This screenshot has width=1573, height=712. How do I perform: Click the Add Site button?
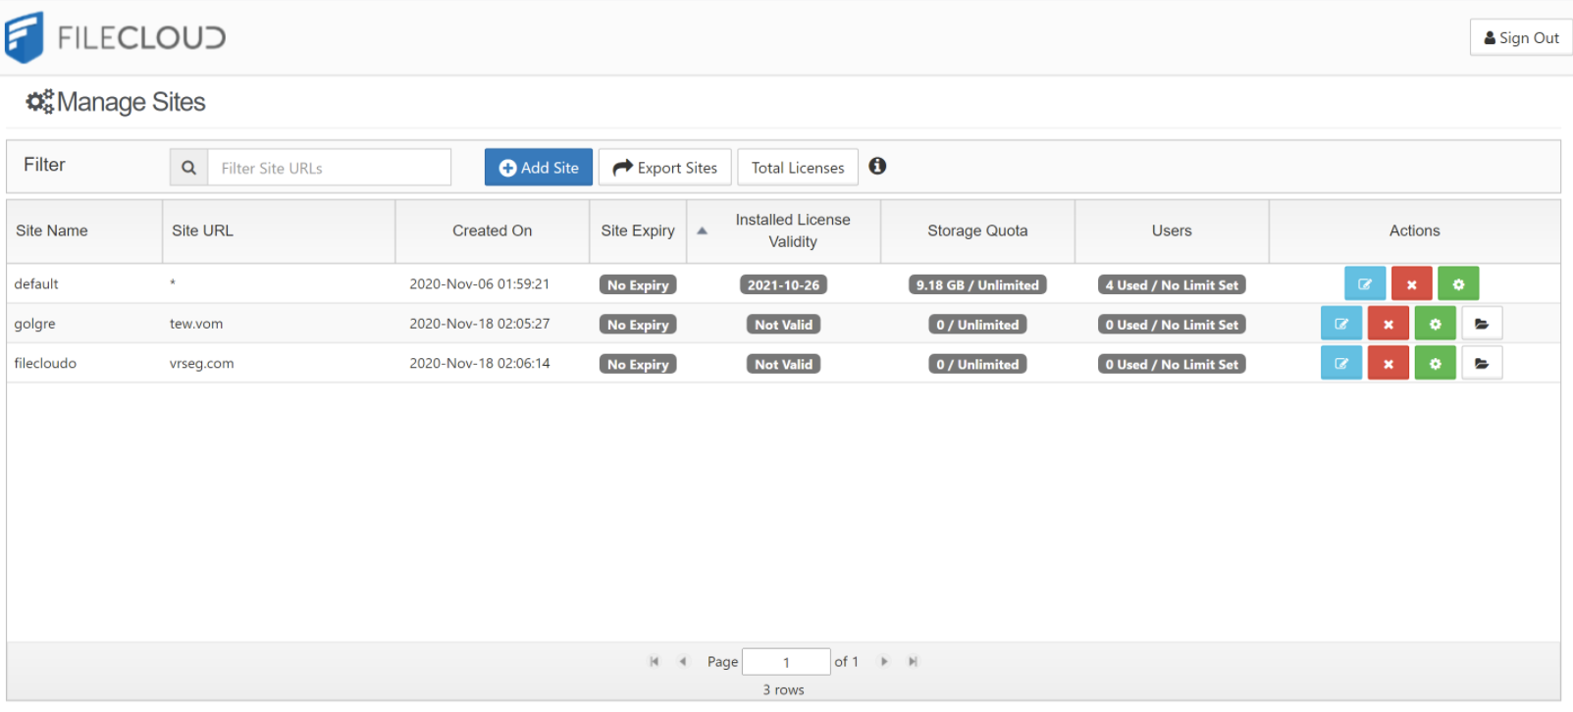point(538,168)
